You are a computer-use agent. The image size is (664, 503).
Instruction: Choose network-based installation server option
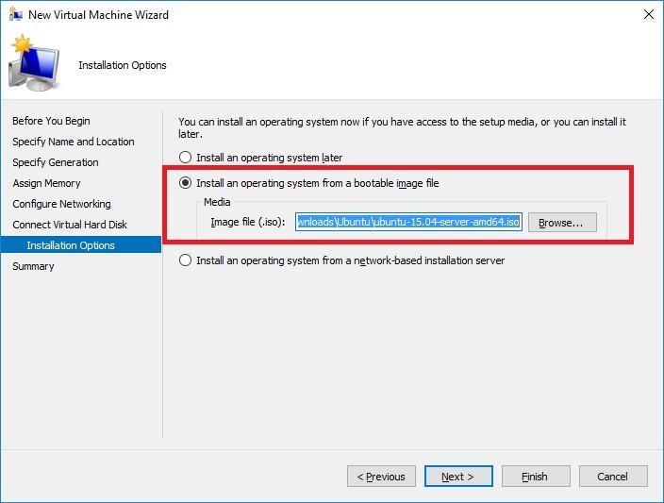(x=186, y=260)
